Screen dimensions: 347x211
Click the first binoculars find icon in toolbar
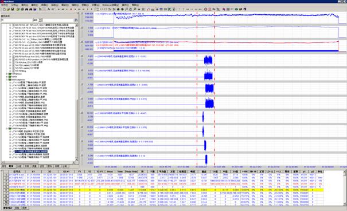click(x=26, y=9)
